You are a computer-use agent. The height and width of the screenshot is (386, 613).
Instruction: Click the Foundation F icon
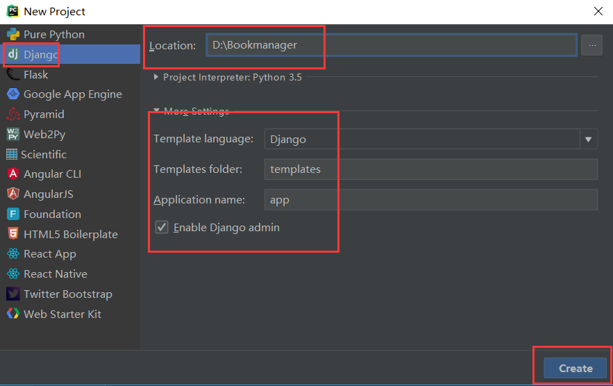pos(13,214)
